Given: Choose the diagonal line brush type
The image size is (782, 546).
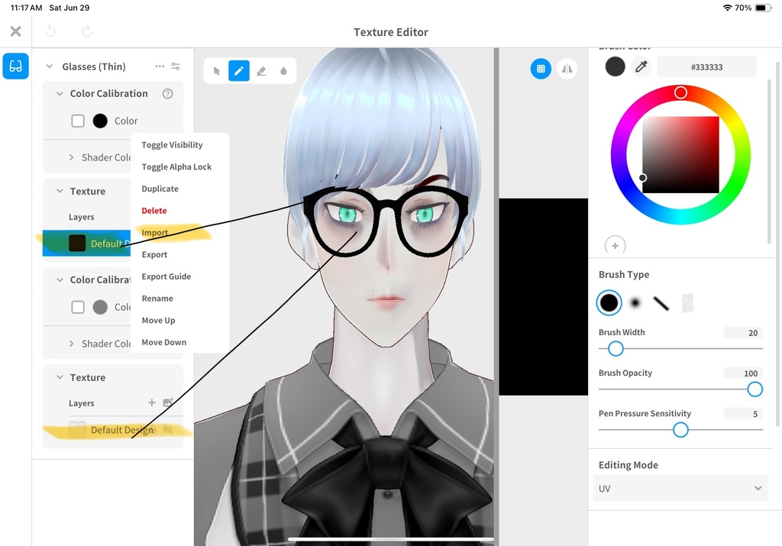Looking at the screenshot, I should click(x=661, y=302).
